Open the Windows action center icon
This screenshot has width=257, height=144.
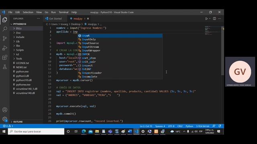click(218, 132)
